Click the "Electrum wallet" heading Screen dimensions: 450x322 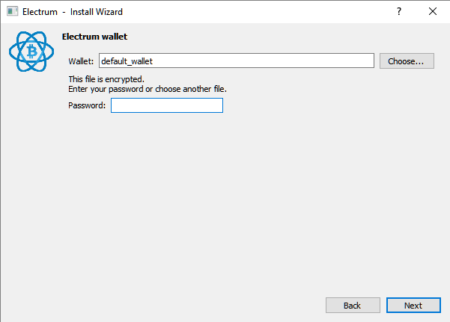coord(94,37)
